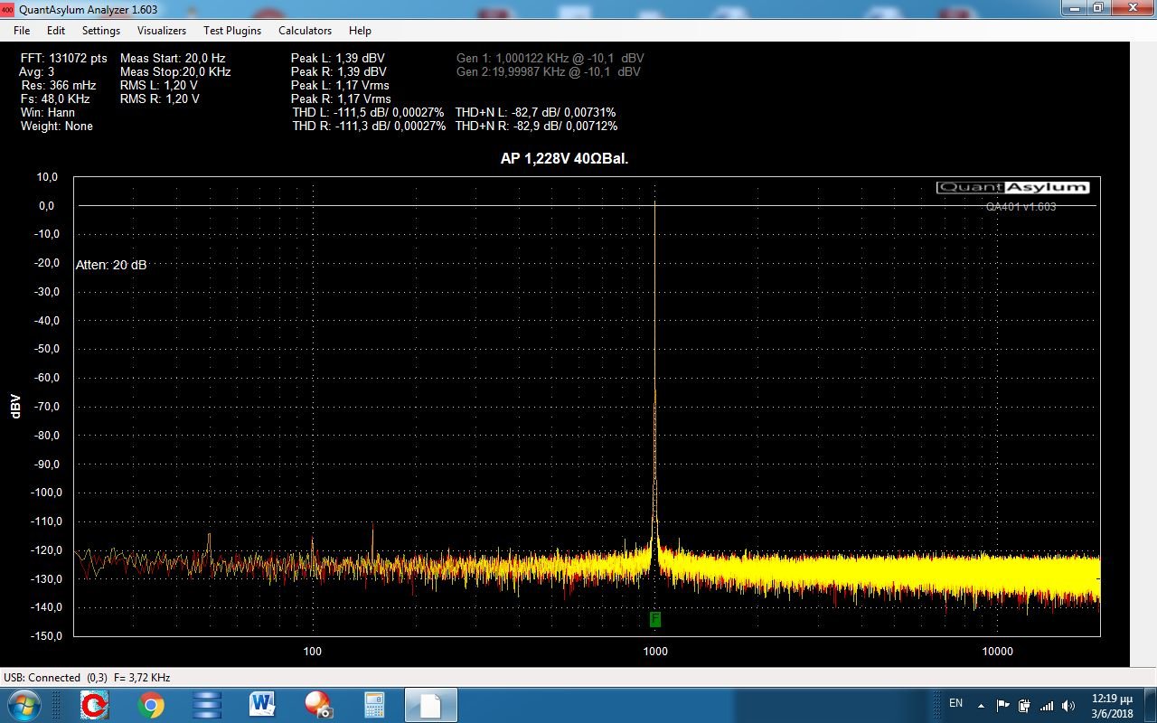Screen dimensions: 1157x723
Task: Open the Help menu
Action: point(360,30)
